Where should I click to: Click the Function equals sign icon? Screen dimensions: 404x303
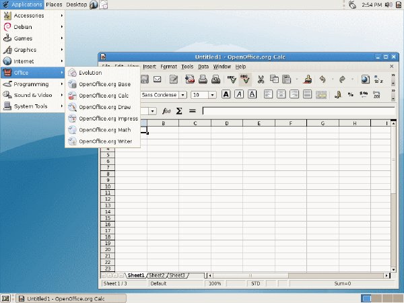pos(192,111)
